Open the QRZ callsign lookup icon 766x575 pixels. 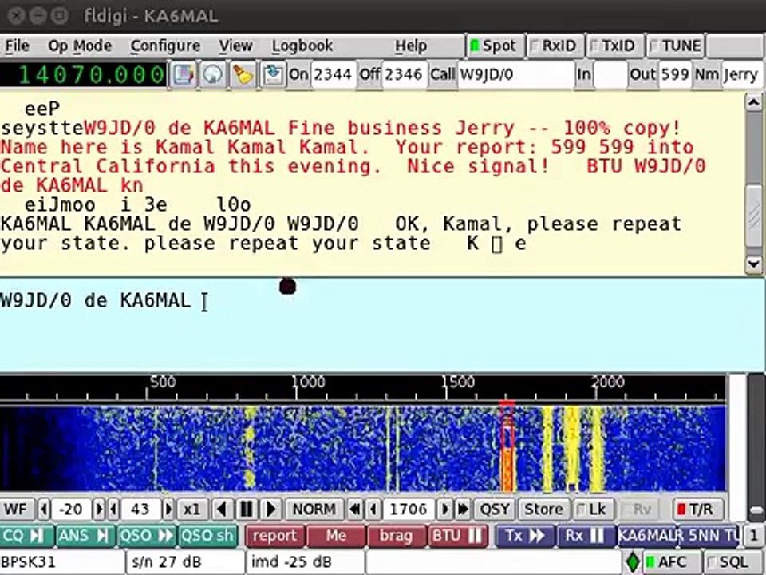pyautogui.click(x=184, y=75)
